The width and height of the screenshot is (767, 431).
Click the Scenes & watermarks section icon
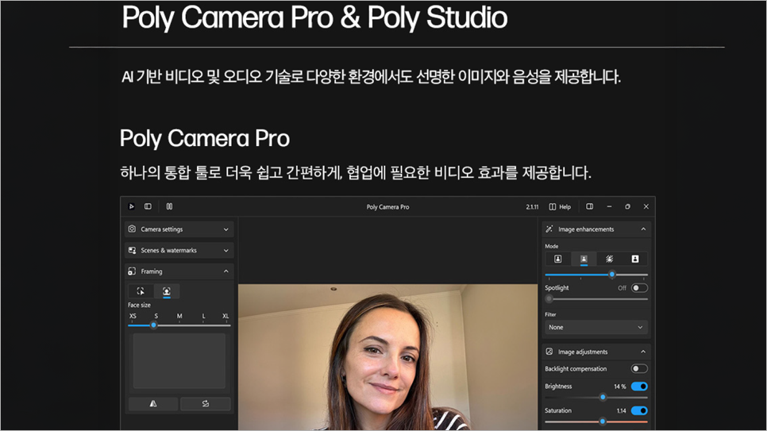pyautogui.click(x=132, y=250)
